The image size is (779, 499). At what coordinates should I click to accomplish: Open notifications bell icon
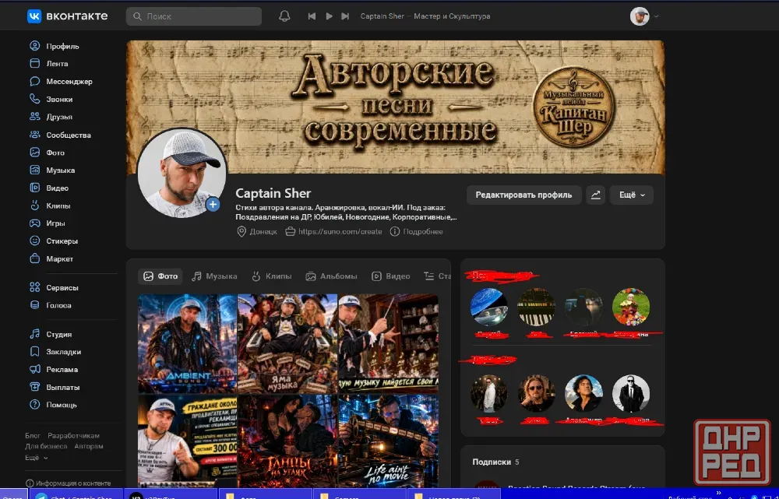[x=284, y=16]
